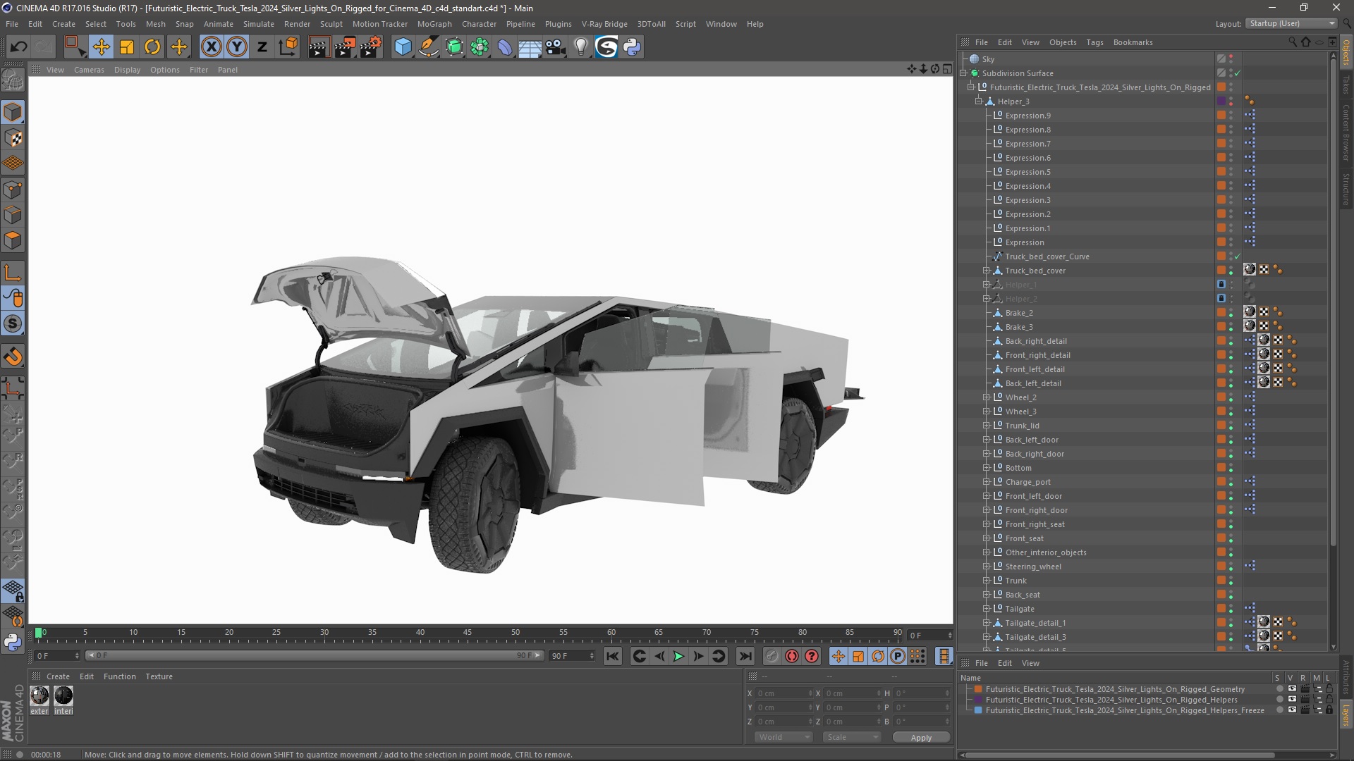
Task: Toggle Y axis lock
Action: 237,47
